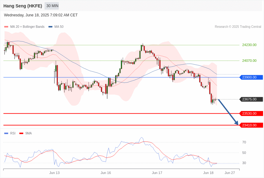
Task: Click the 30 MIN timeframe badge
Action: point(52,6)
